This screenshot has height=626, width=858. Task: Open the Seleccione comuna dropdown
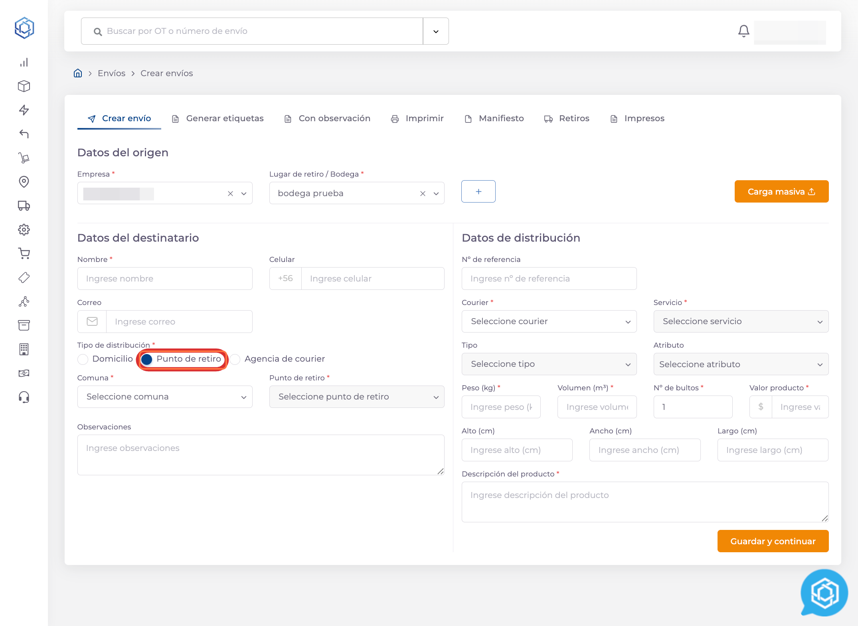165,397
